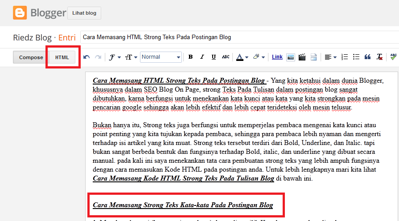
Task: Toggle strikethrough formatting
Action: click(x=226, y=57)
